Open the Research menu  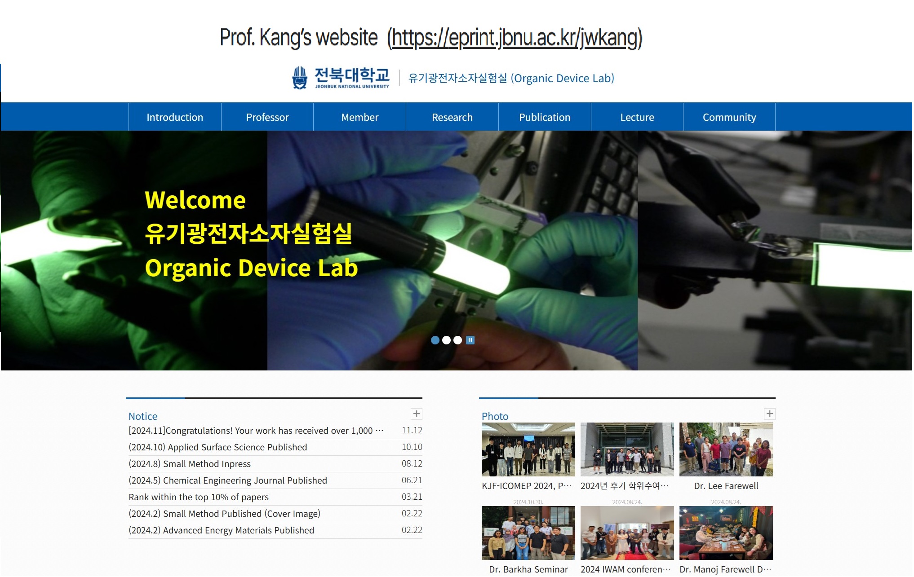point(452,117)
